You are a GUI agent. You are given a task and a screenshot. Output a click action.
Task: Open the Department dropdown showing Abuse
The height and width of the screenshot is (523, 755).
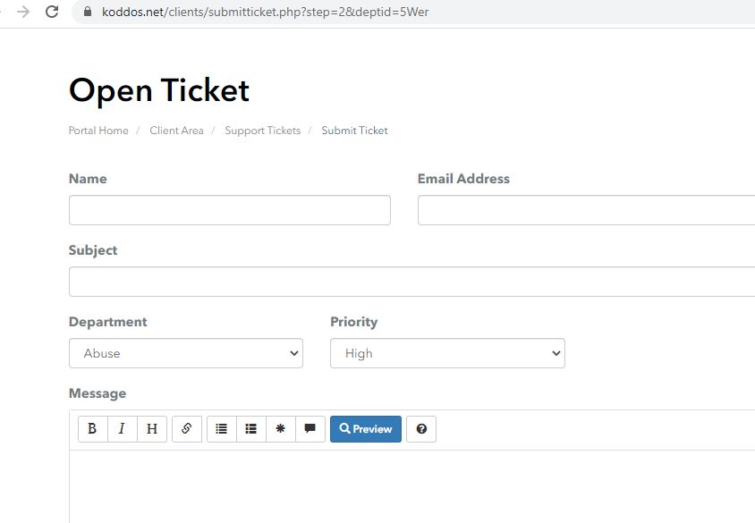186,353
